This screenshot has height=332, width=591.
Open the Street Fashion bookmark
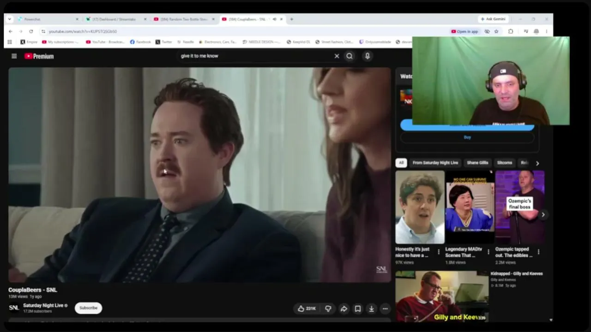[334, 42]
